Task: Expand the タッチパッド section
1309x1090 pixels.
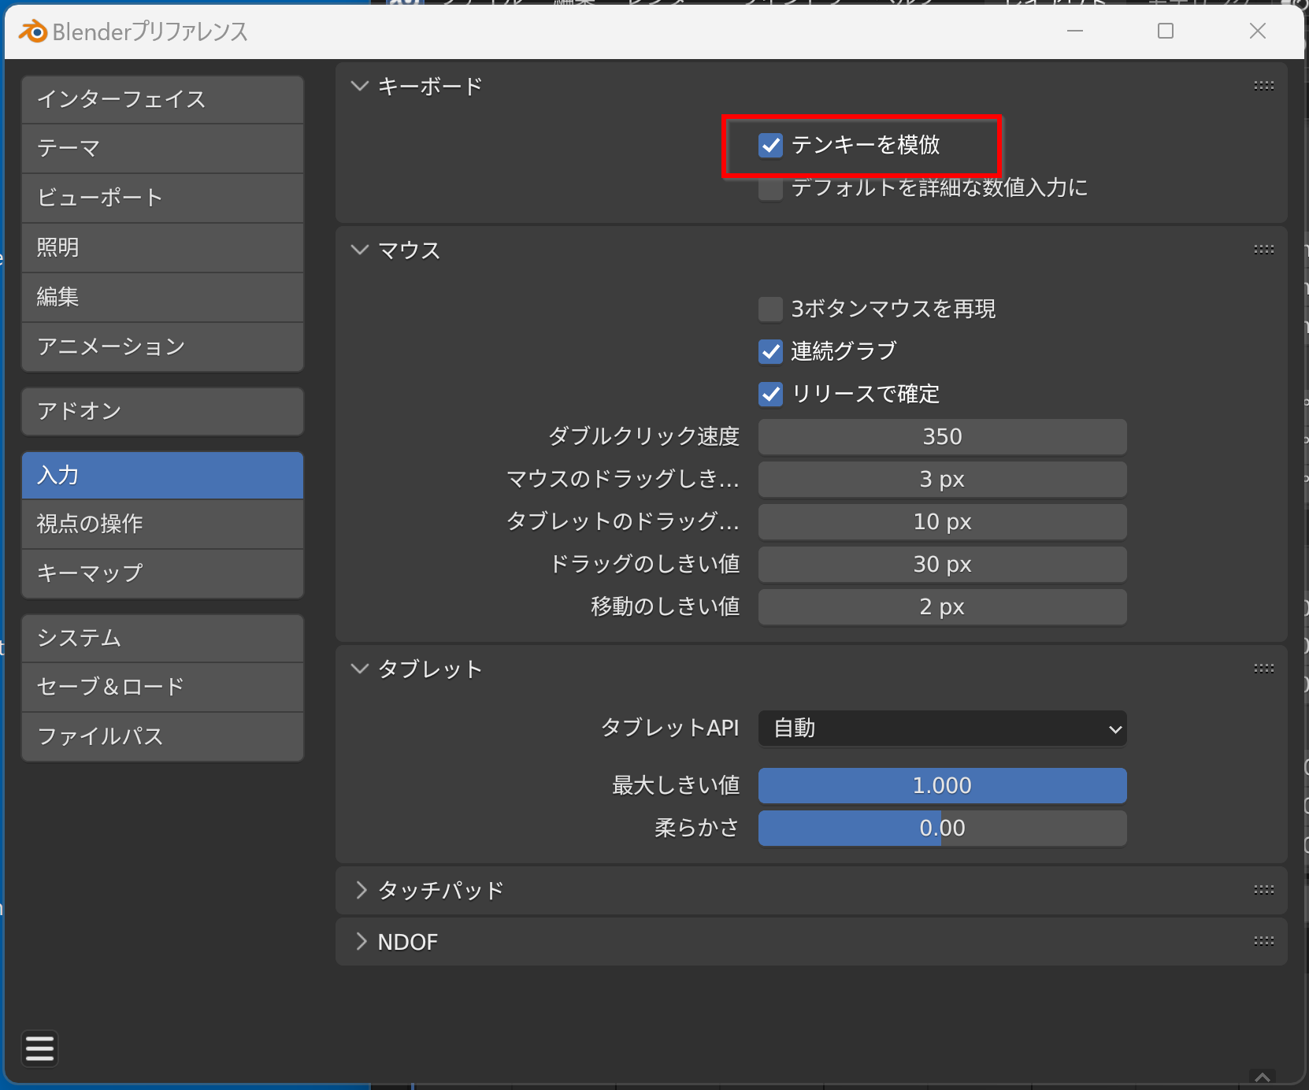Action: [x=361, y=890]
